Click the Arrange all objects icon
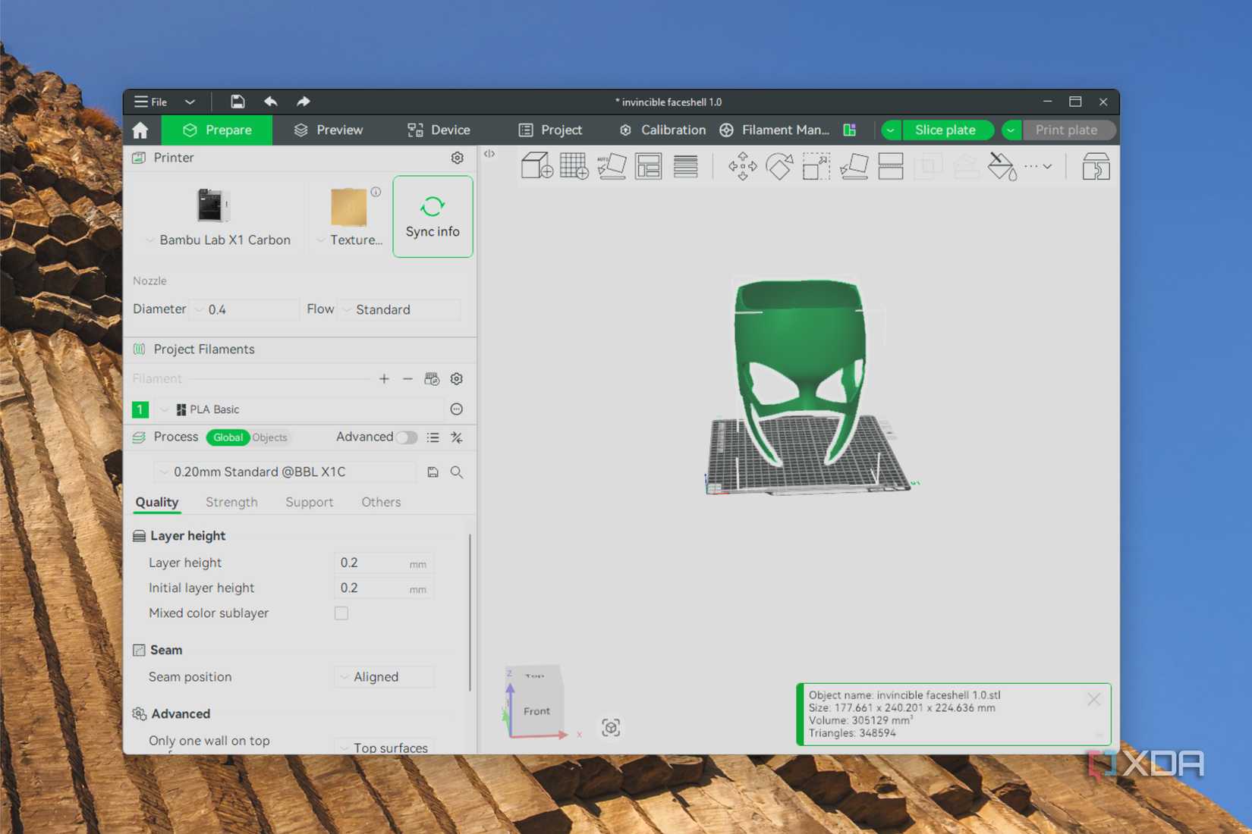Image resolution: width=1252 pixels, height=834 pixels. 649,165
